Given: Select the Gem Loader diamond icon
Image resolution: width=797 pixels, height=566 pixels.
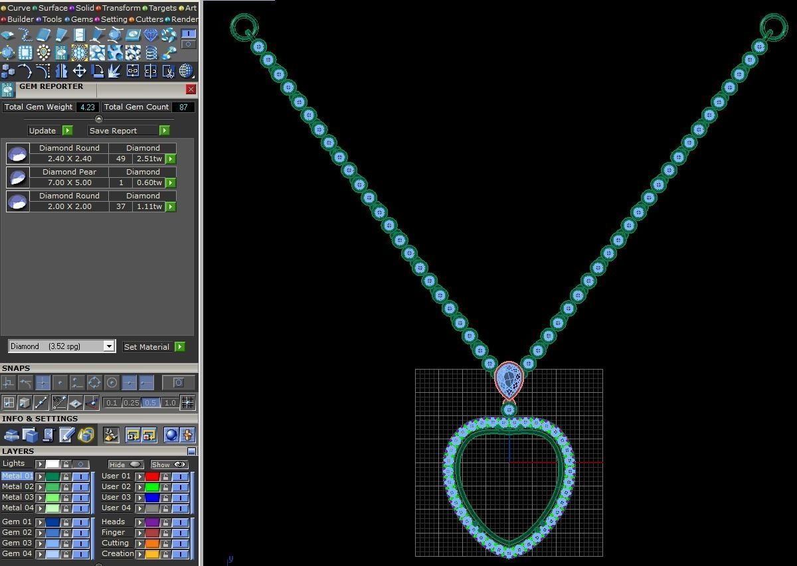Looking at the screenshot, I should pyautogui.click(x=150, y=35).
